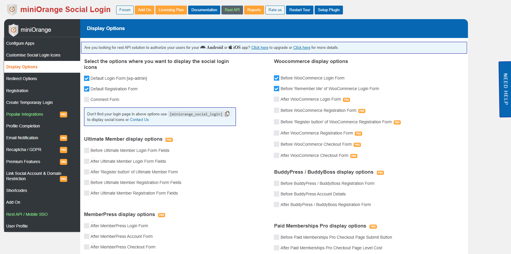Open the Registration sidebar section

click(x=42, y=91)
